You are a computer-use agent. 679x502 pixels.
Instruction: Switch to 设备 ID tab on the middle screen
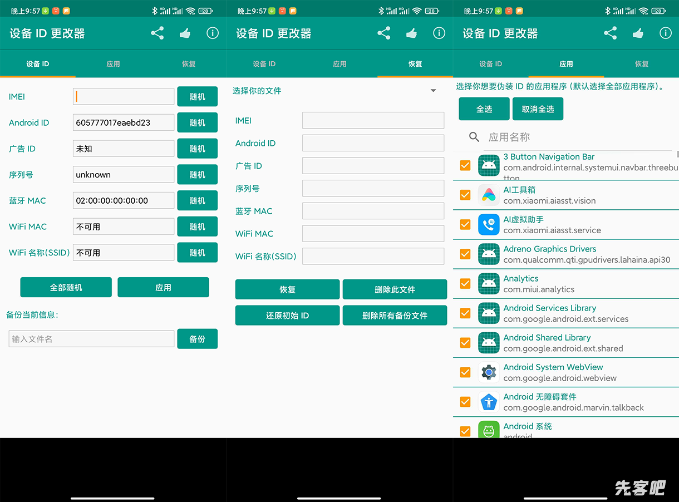264,64
